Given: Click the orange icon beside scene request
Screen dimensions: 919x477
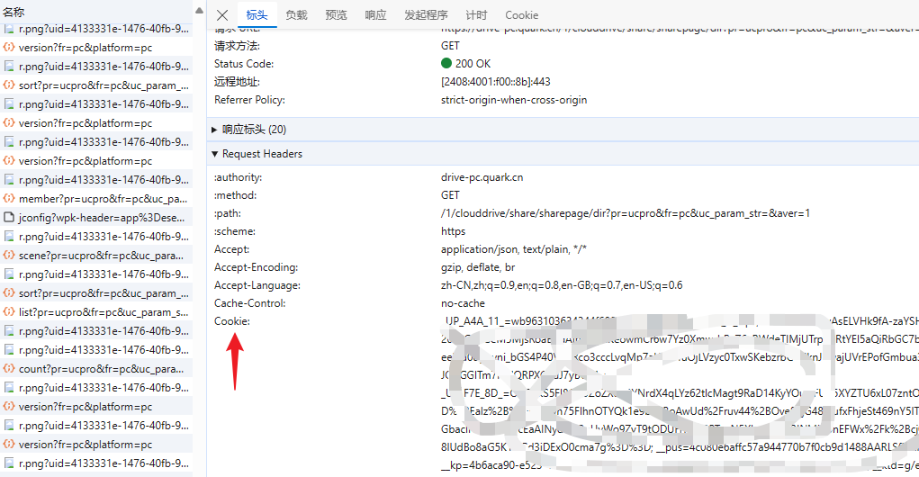Looking at the screenshot, I should point(9,256).
